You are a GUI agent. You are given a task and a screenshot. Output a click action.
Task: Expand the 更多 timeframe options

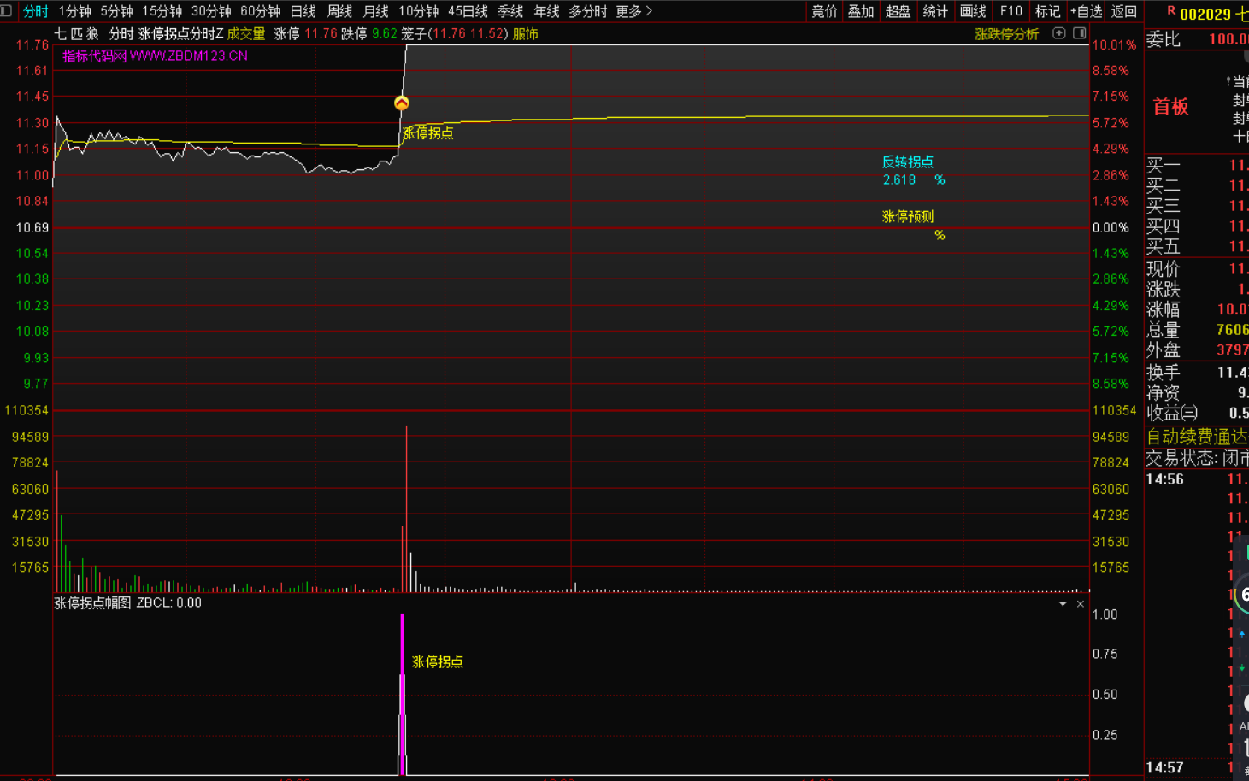click(633, 11)
